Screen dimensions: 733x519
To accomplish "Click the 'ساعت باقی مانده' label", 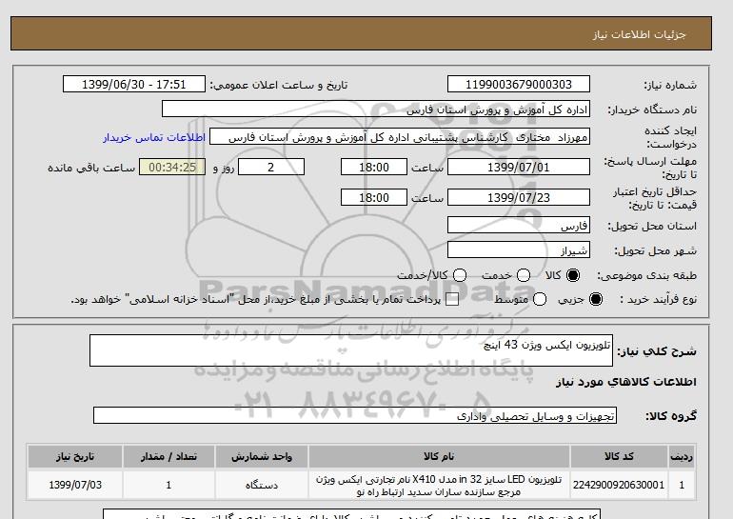I will click(91, 168).
